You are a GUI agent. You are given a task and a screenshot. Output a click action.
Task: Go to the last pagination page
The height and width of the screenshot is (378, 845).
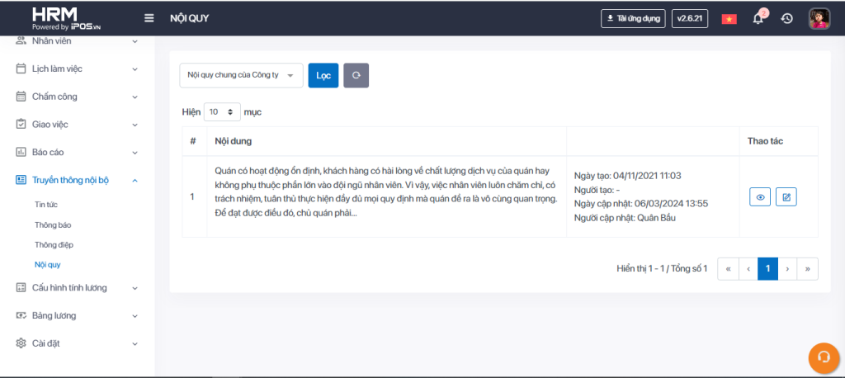pos(807,268)
